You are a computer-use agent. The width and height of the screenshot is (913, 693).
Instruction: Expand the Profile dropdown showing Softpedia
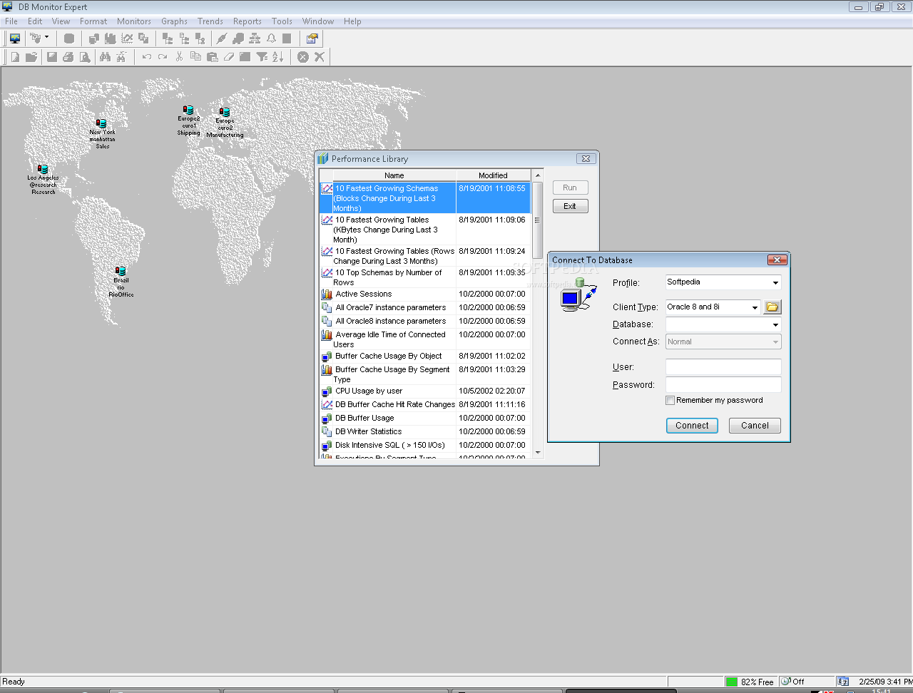click(775, 283)
